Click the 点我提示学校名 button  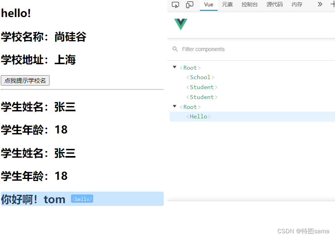click(x=25, y=80)
